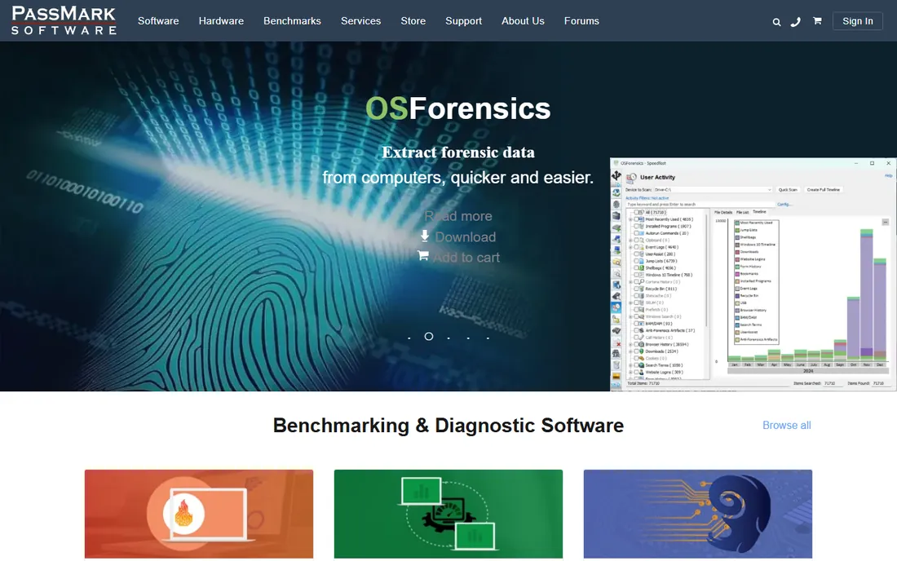Click the cart icon beside Add to cart
Screen dimensions: 897x561
422,255
